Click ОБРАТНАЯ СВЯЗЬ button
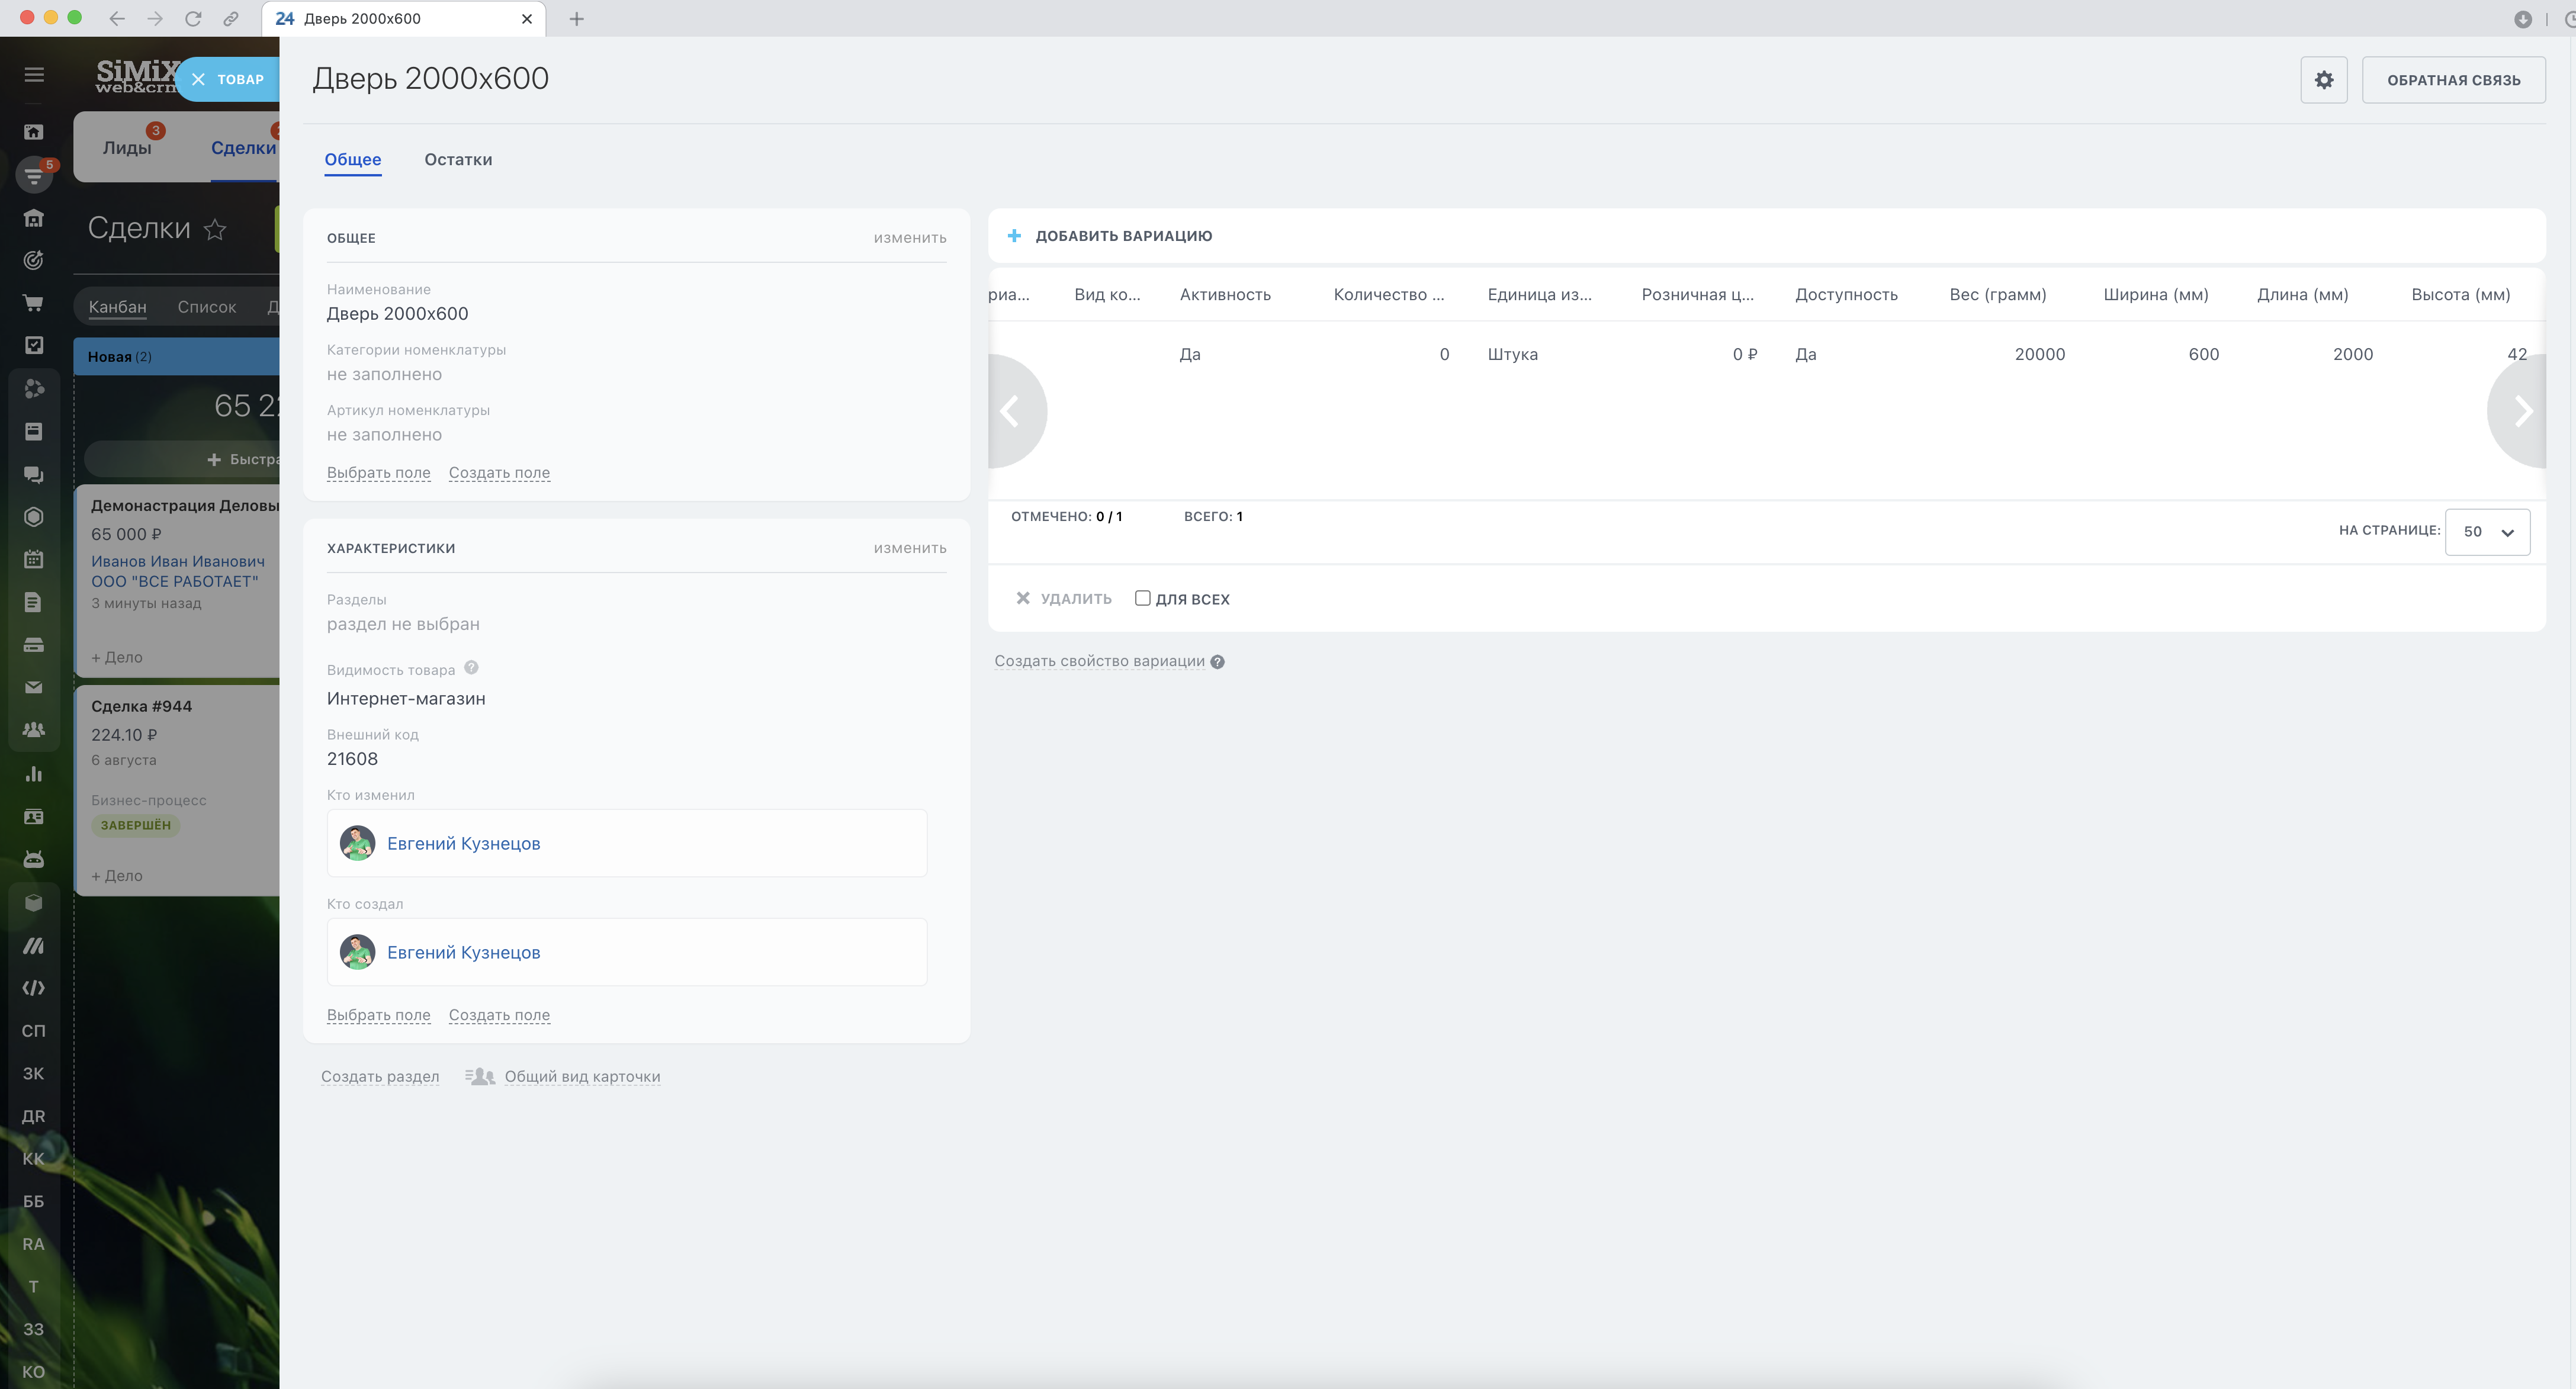 click(2453, 80)
